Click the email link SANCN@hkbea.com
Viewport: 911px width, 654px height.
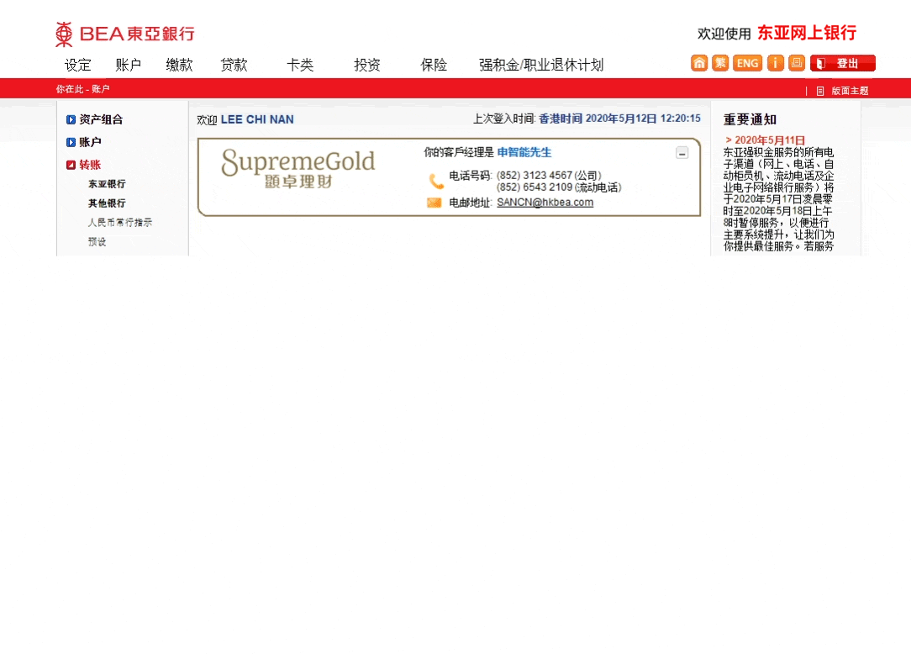[x=545, y=203]
